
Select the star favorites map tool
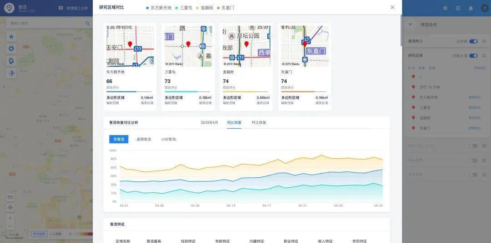[x=11, y=37]
